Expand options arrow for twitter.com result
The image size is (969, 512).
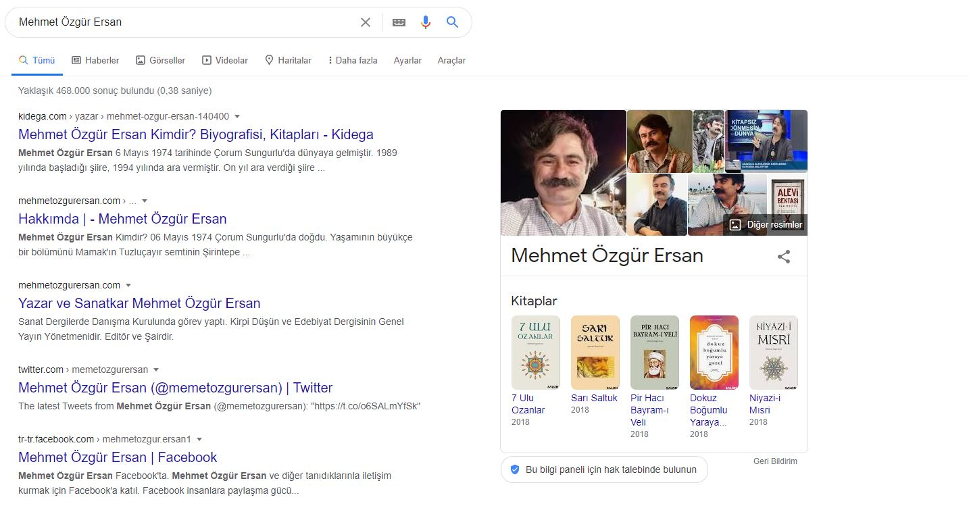click(x=156, y=369)
